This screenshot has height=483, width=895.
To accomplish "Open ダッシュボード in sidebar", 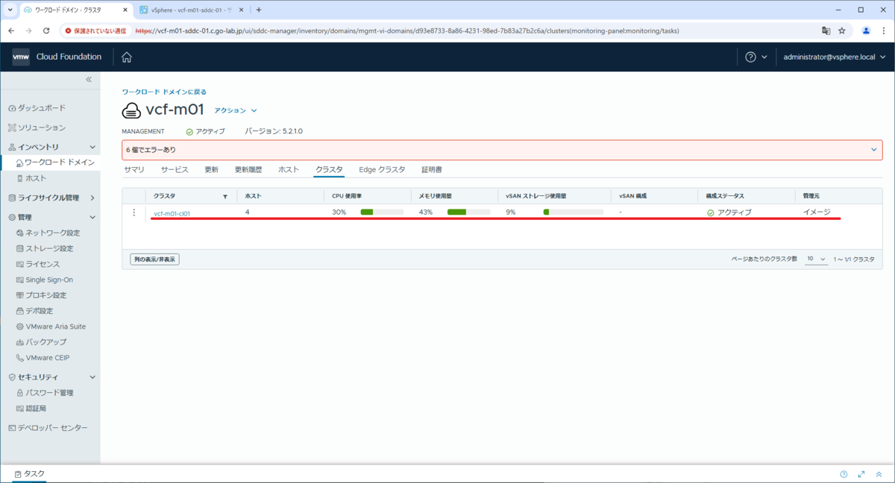I will [37, 108].
